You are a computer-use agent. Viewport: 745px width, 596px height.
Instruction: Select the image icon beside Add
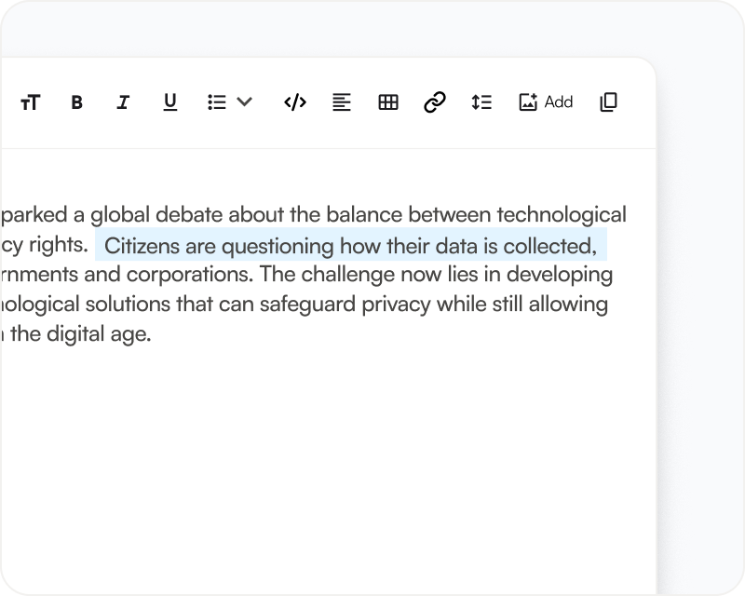(526, 102)
